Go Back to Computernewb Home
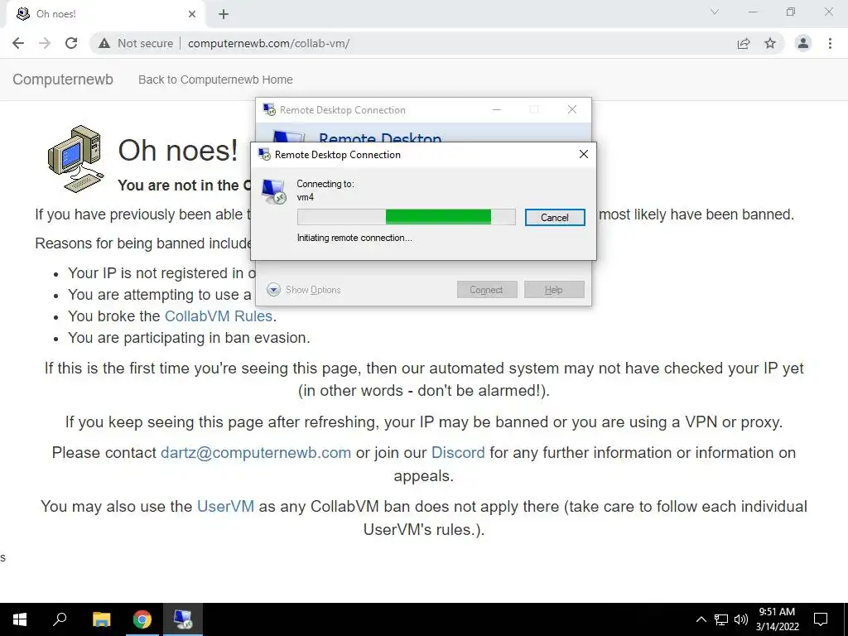Viewport: 848px width, 636px height. click(215, 79)
